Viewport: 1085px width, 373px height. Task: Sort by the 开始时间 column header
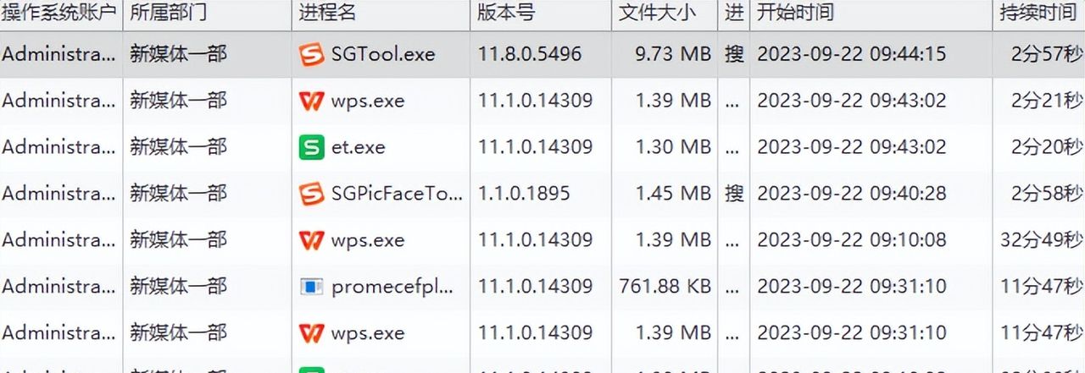[x=795, y=13]
